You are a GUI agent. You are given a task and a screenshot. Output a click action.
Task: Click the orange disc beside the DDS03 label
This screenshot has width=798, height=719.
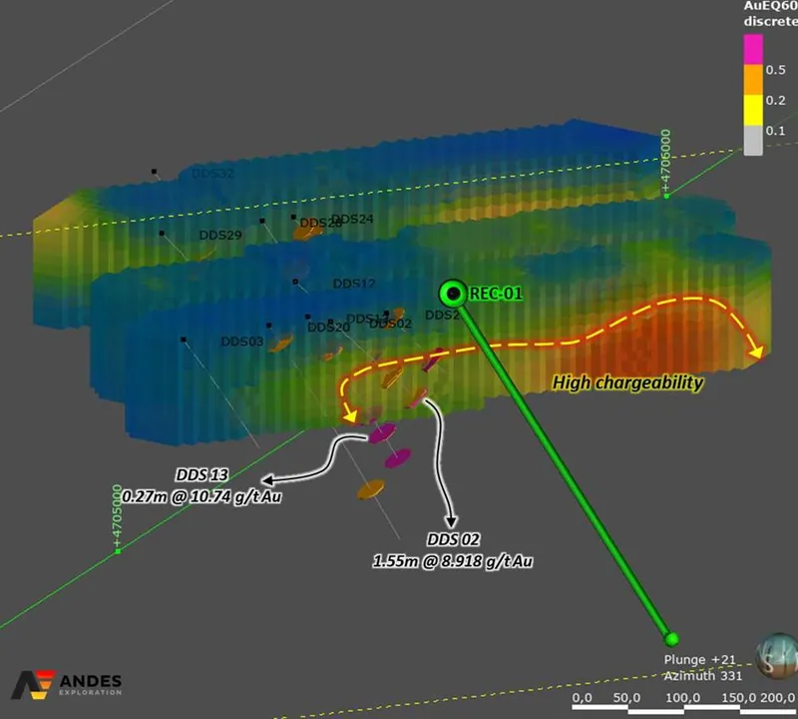[x=281, y=343]
